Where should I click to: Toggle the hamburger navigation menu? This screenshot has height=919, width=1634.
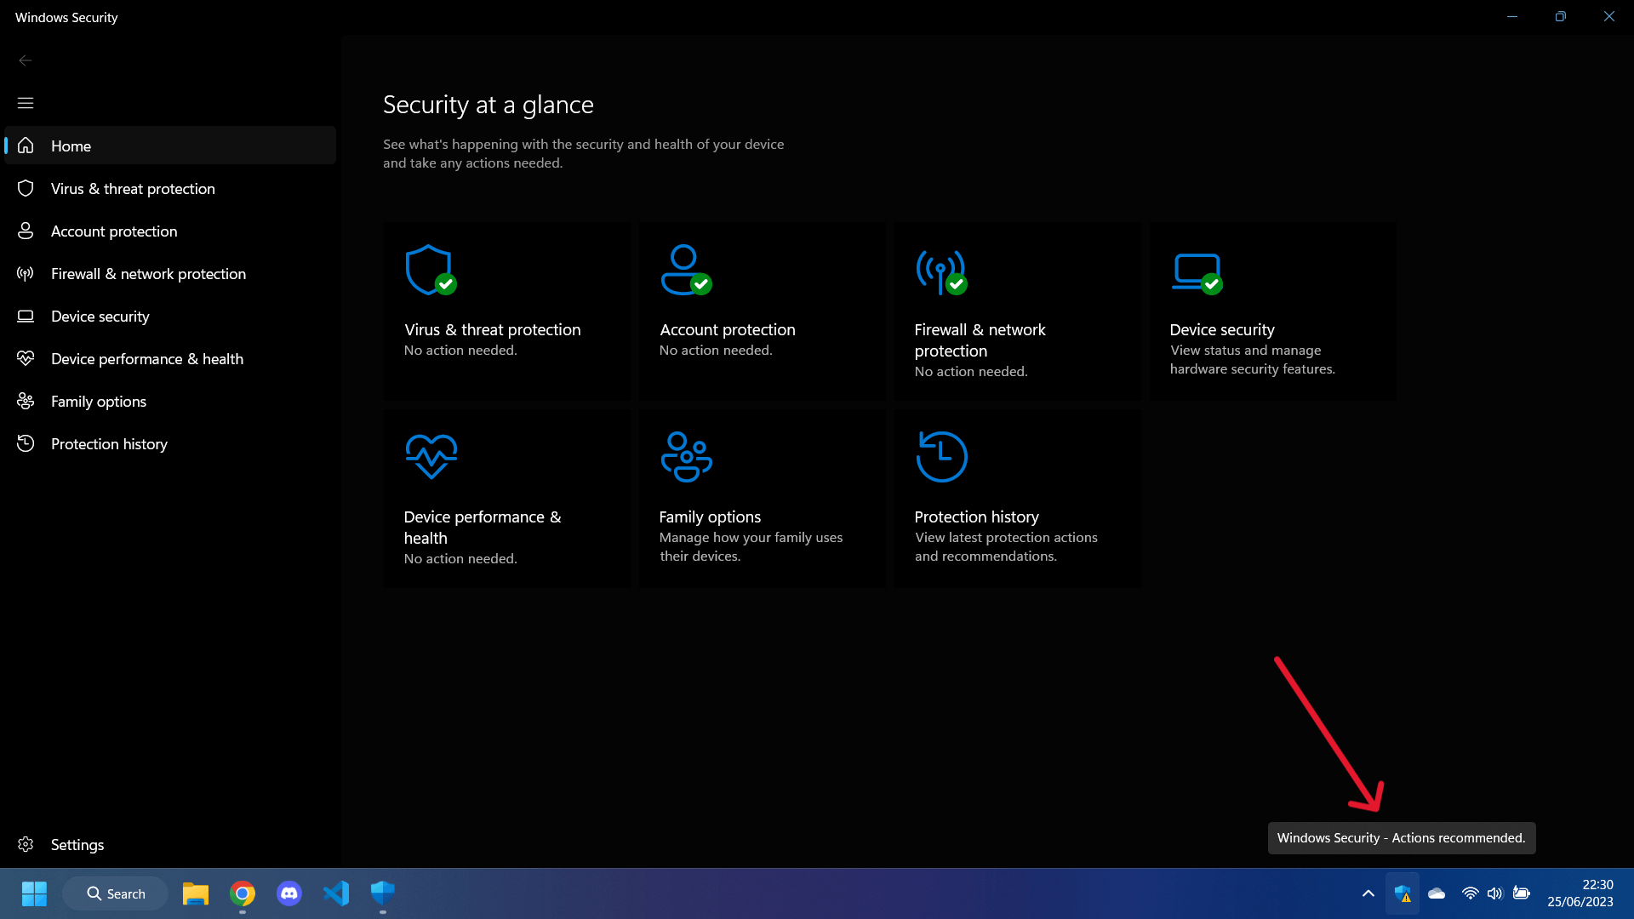pos(26,103)
